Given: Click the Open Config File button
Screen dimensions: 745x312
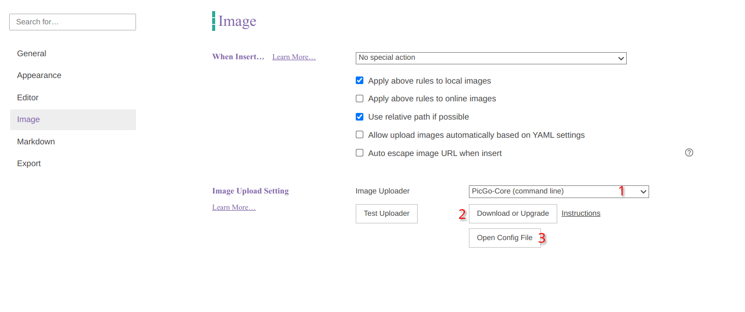Looking at the screenshot, I should point(505,238).
